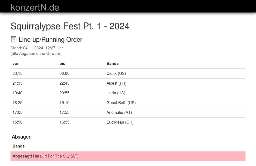Click the 23:15 start time cell
The width and height of the screenshot is (256, 166).
[x=17, y=73]
